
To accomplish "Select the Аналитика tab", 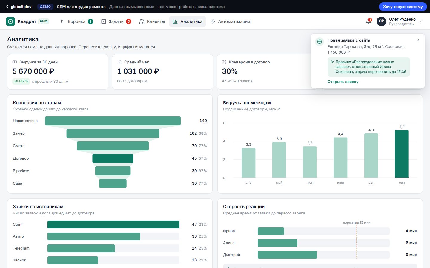I will pyautogui.click(x=188, y=21).
